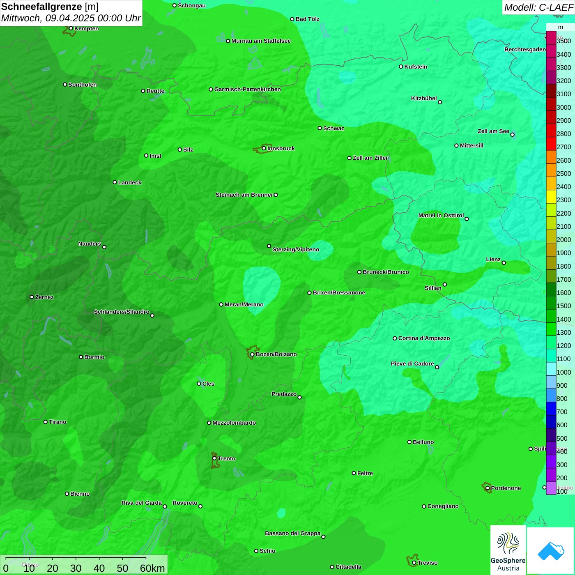
Task: Click the 'Bormio' label
Action: (94, 357)
